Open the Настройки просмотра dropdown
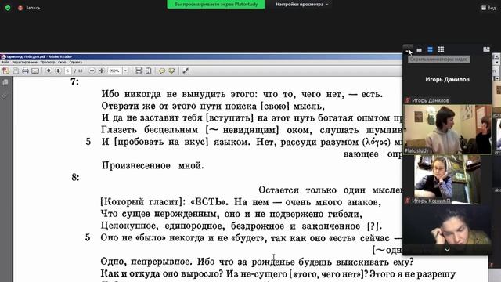Image resolution: width=501 pixels, height=282 pixels. pyautogui.click(x=301, y=5)
